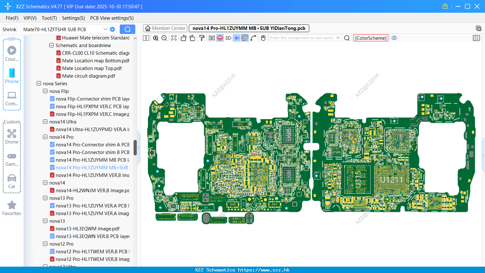Collapse the nova Series node
Screen dimensions: 485x273
click(x=39, y=84)
